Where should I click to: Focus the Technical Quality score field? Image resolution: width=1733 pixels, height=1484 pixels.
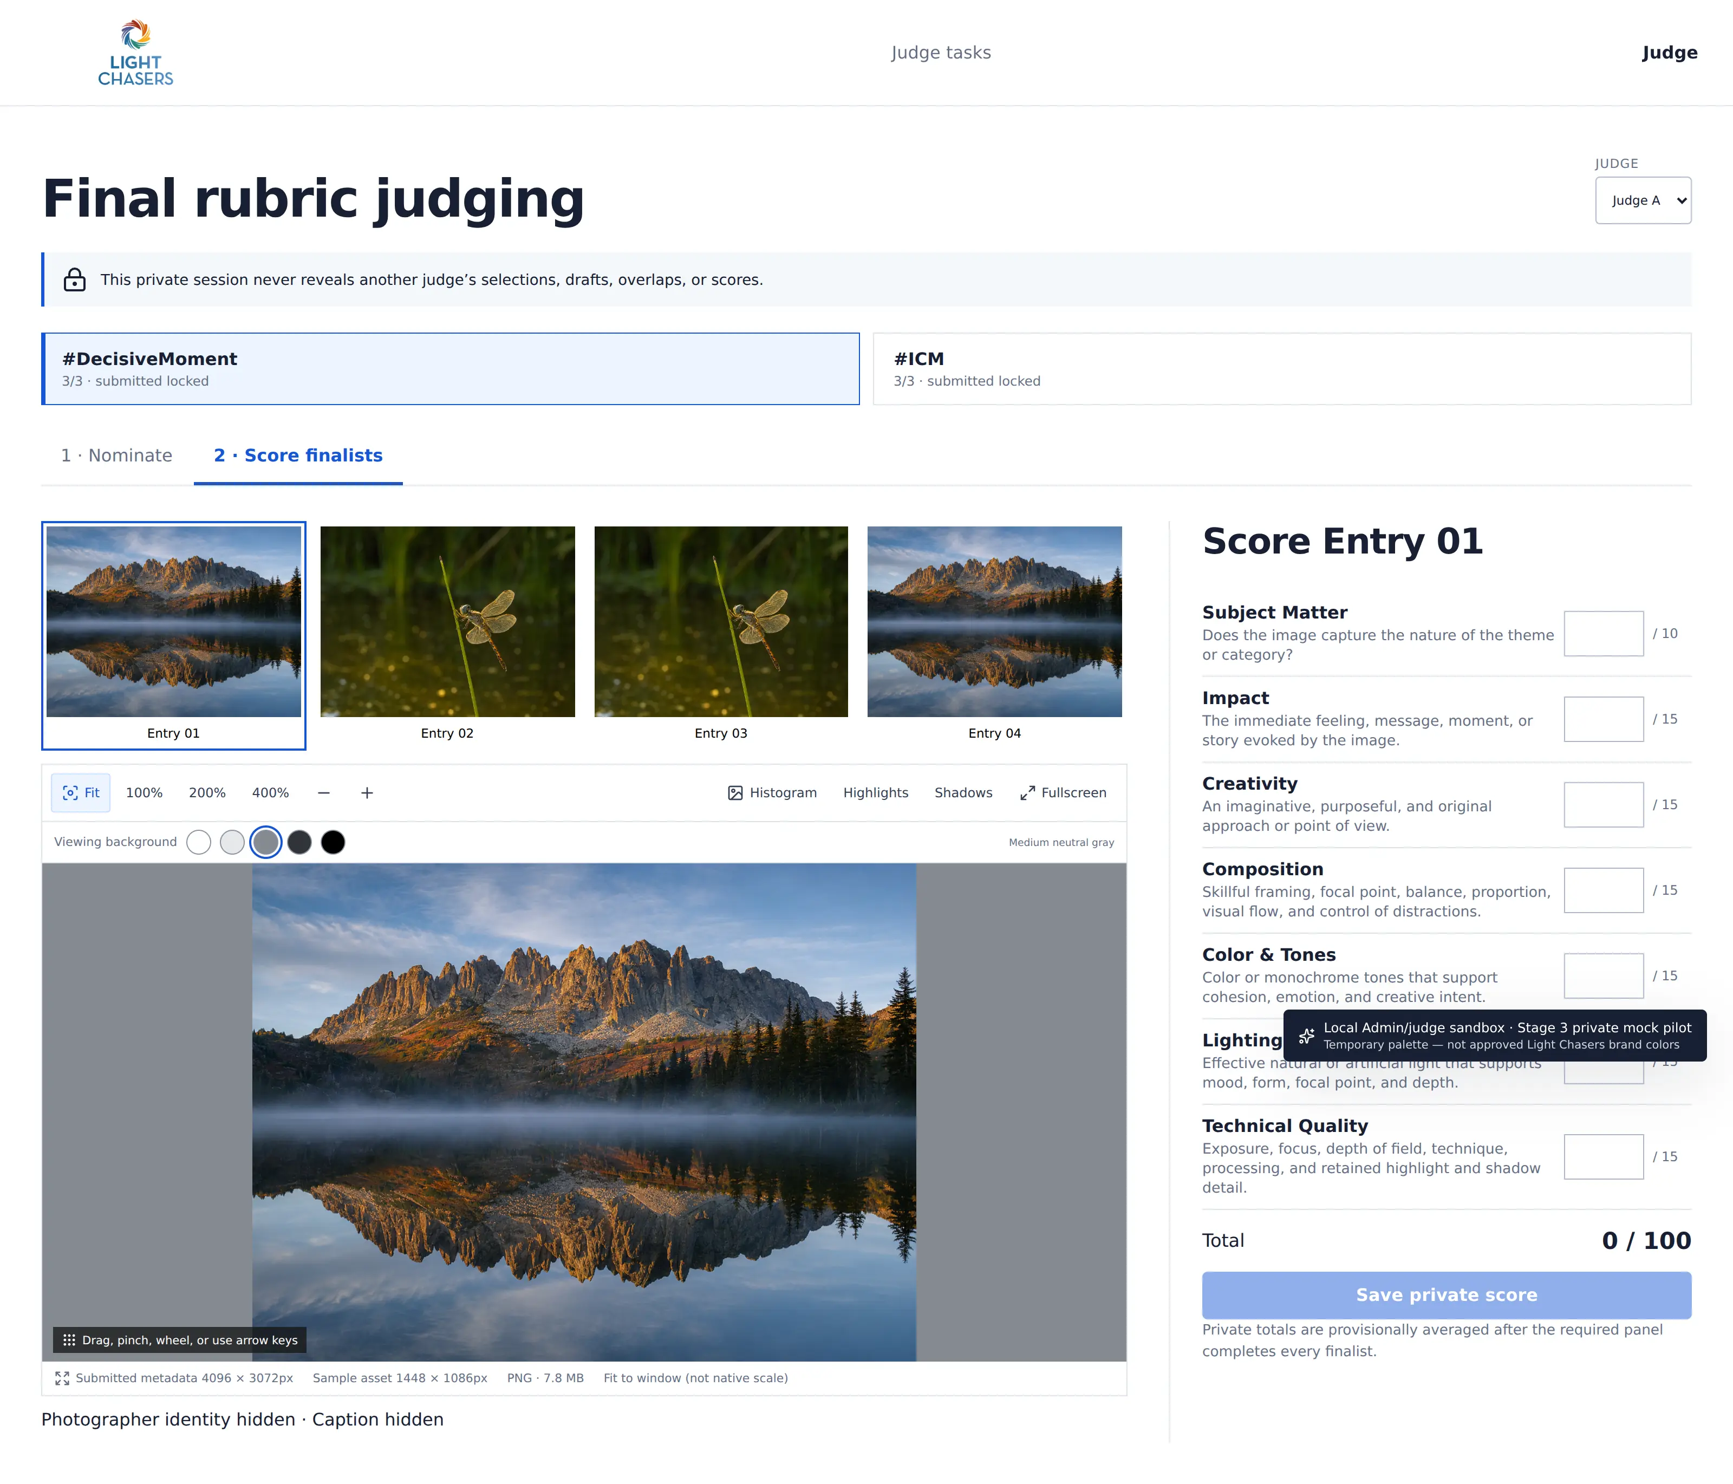(x=1604, y=1157)
